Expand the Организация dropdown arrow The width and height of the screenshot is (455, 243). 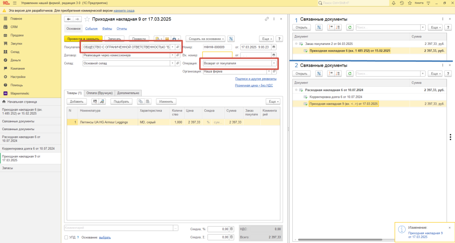269,72
